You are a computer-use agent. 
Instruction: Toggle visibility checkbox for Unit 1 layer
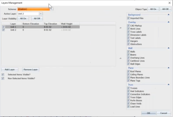click(3, 27)
